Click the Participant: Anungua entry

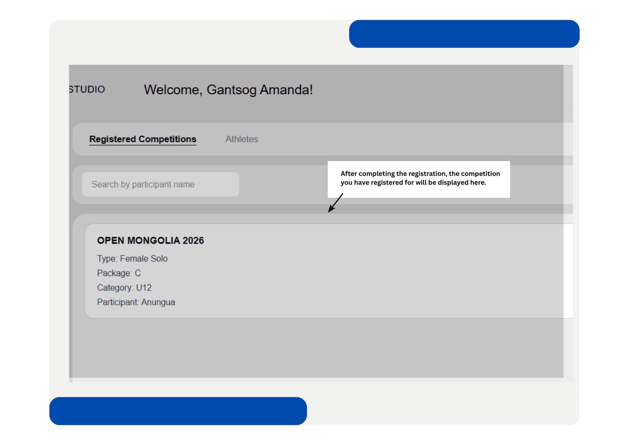pos(136,302)
